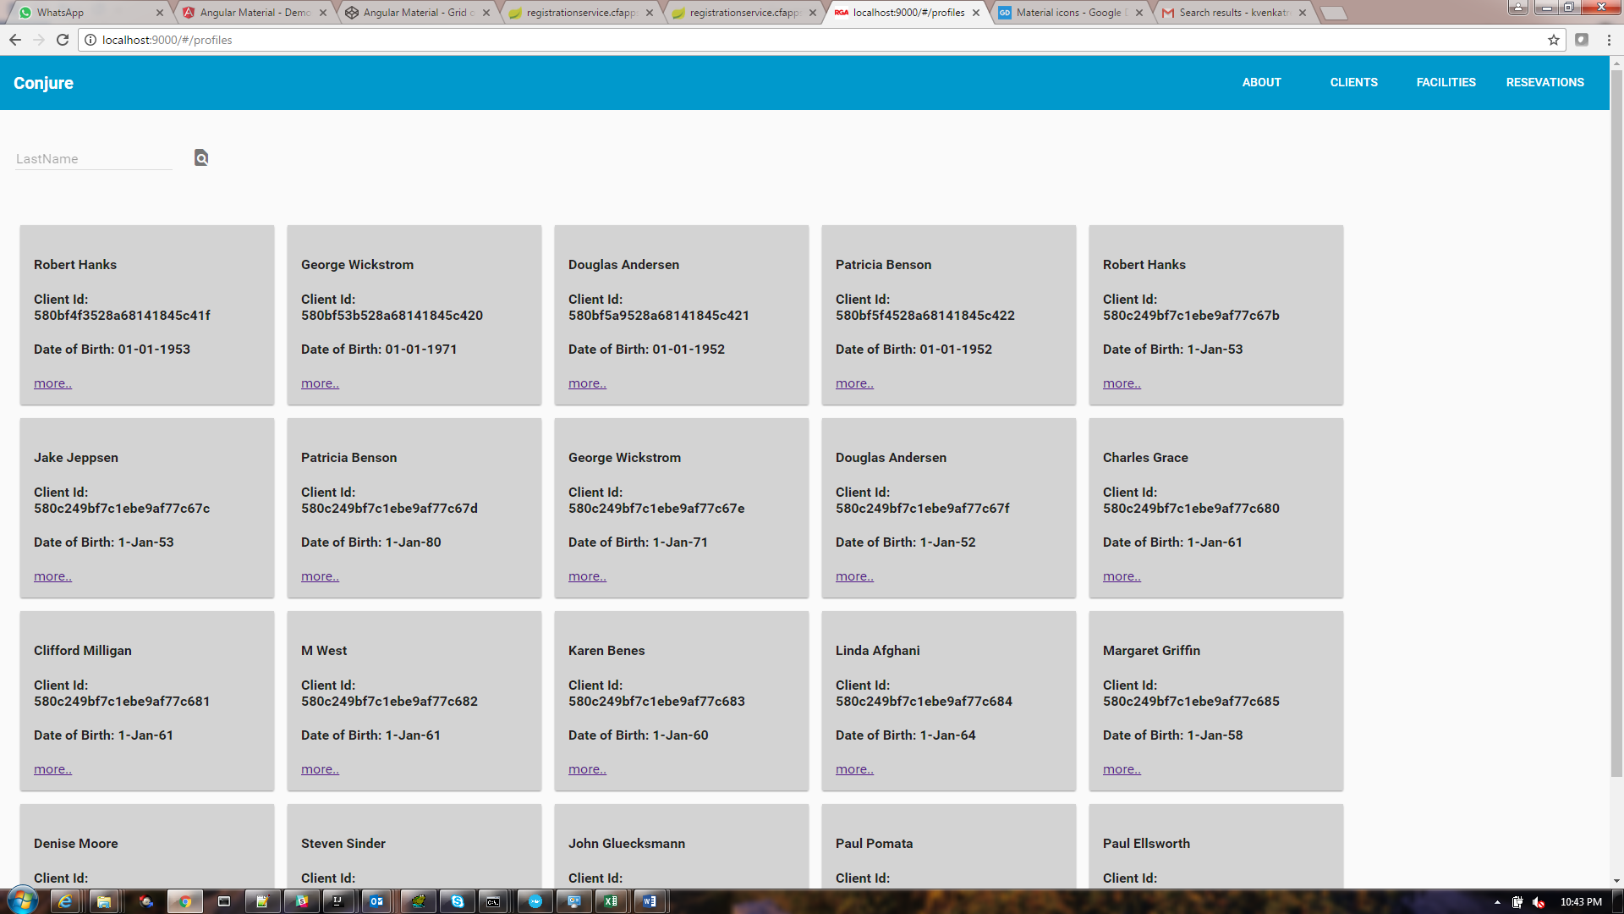Go back using browser back arrow
1624x914 pixels.
15,40
